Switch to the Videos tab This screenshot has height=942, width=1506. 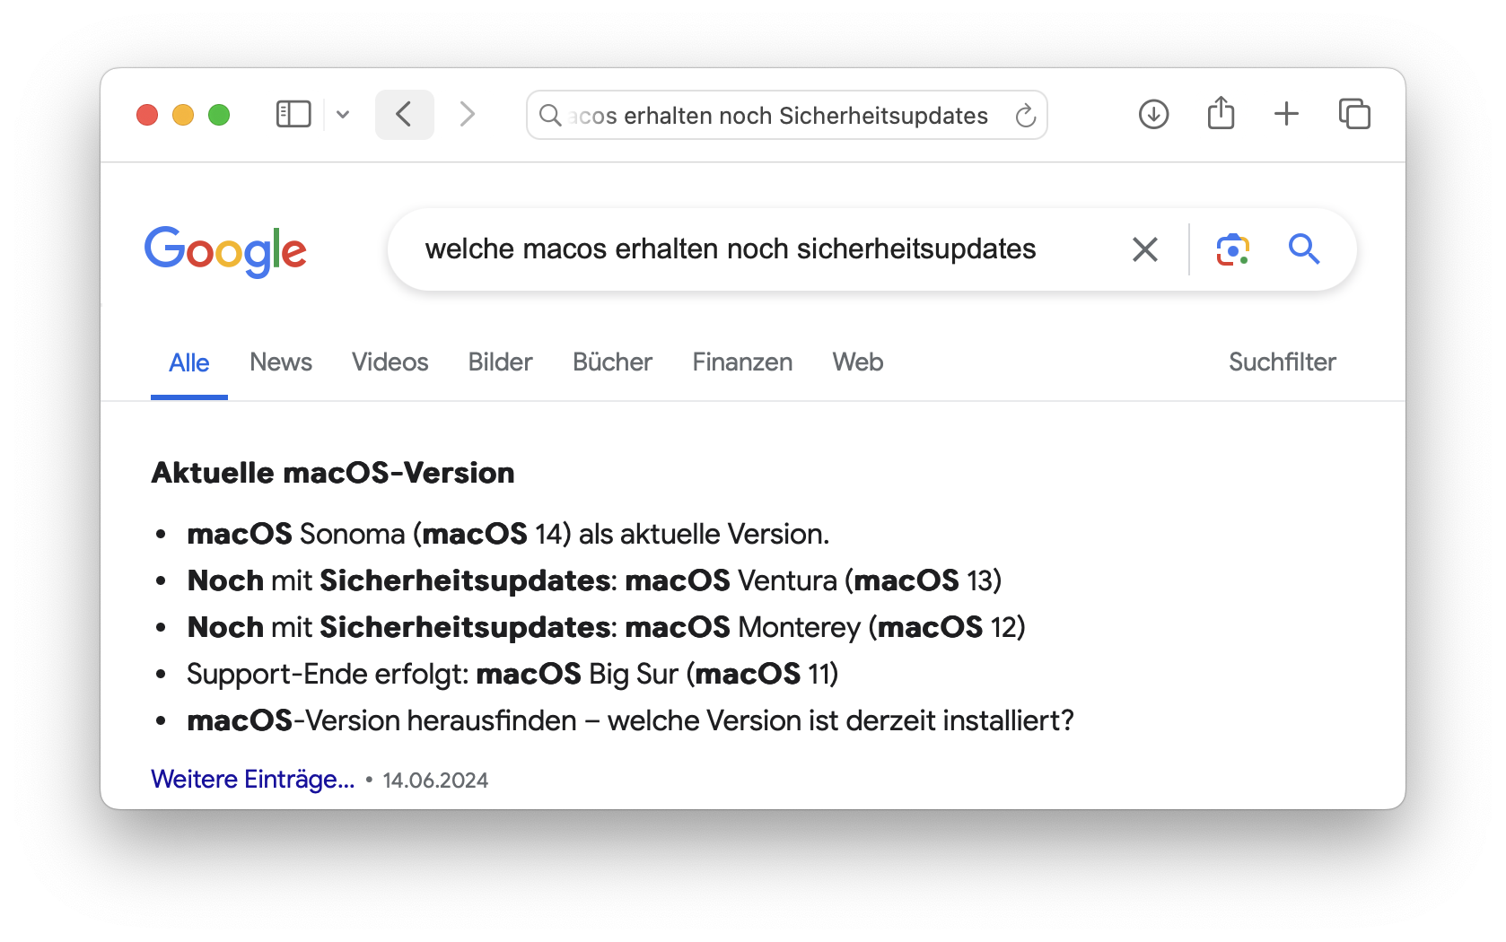[390, 362]
